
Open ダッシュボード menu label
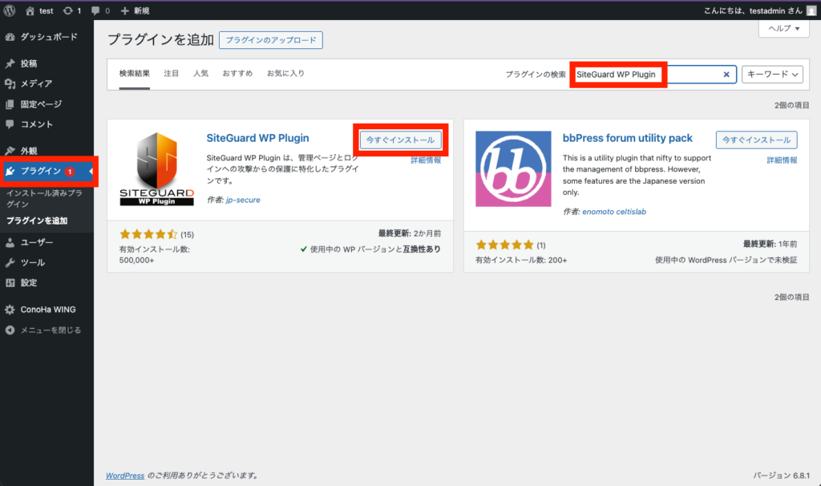pyautogui.click(x=49, y=37)
